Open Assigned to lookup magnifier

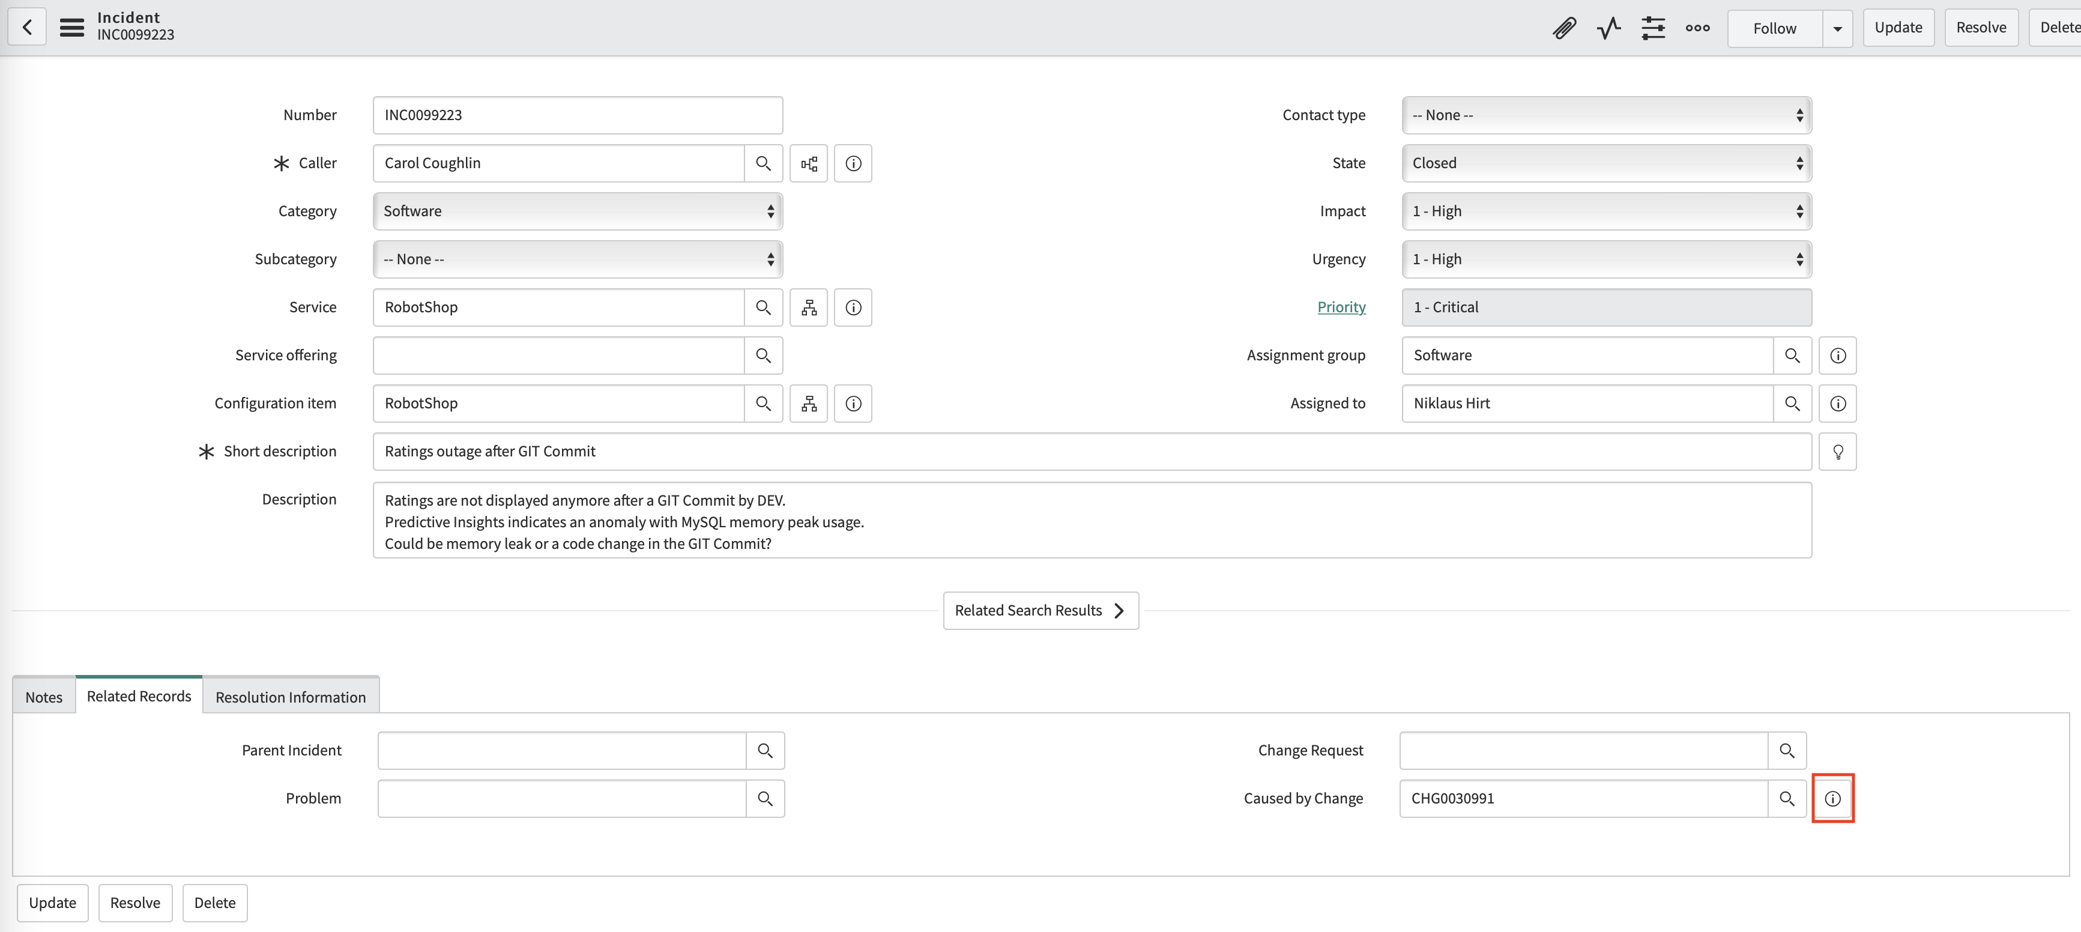tap(1793, 404)
